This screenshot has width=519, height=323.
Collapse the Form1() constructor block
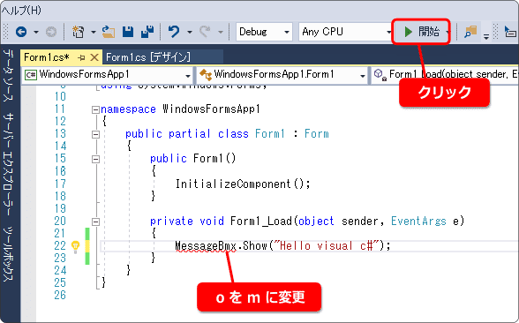coord(95,159)
